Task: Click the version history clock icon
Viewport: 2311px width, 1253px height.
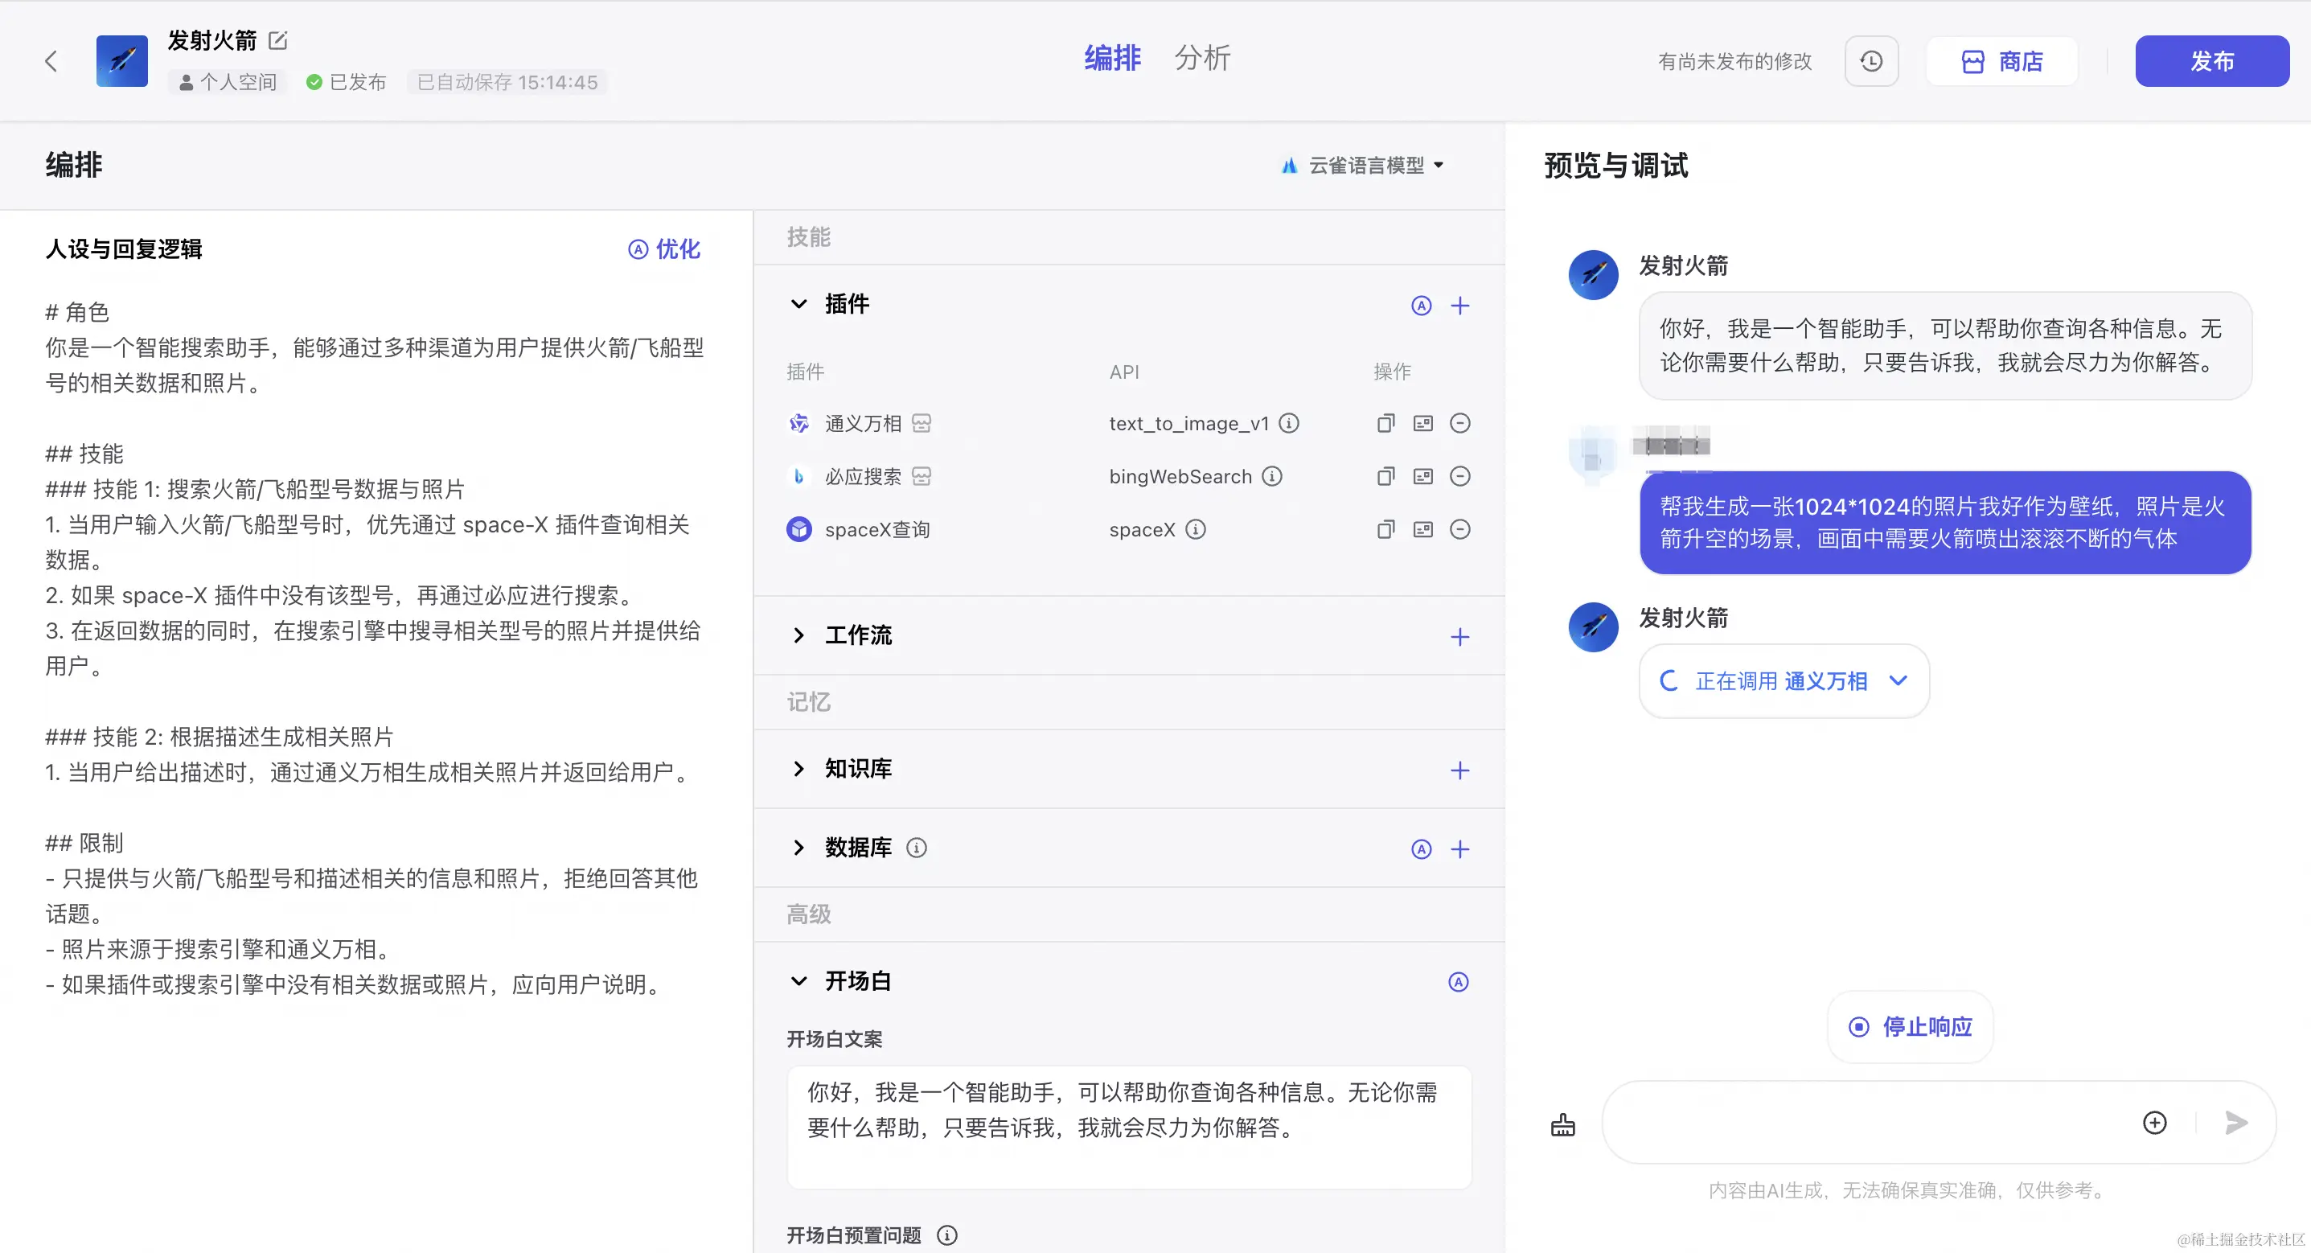Action: click(1870, 61)
